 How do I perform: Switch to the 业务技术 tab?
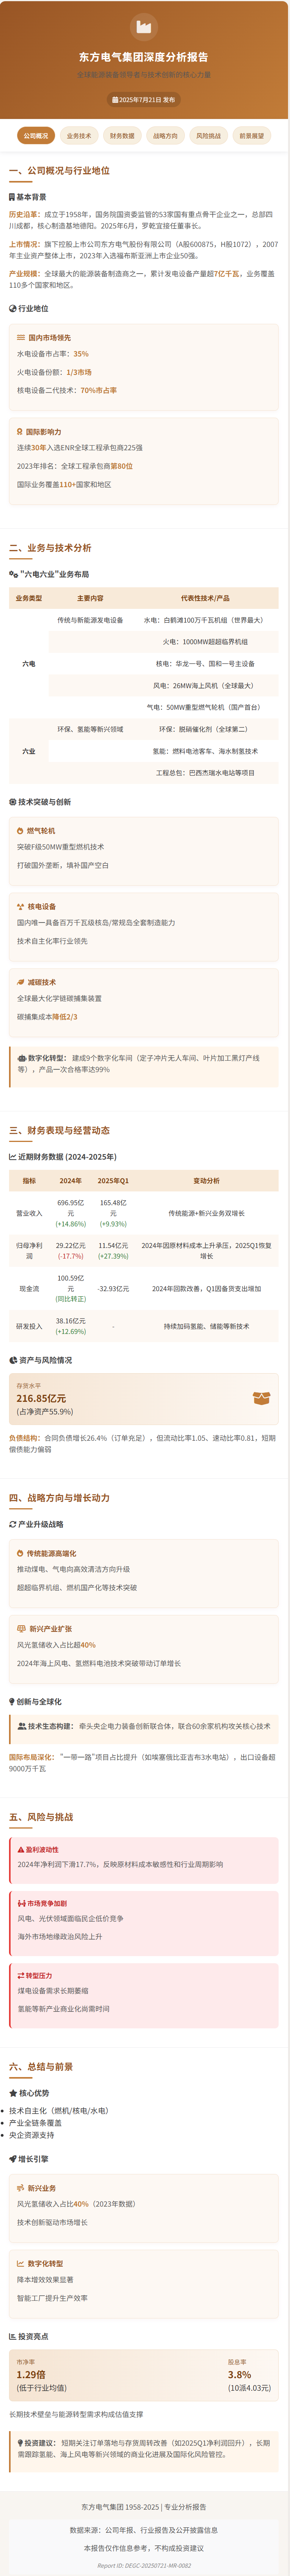coord(79,136)
